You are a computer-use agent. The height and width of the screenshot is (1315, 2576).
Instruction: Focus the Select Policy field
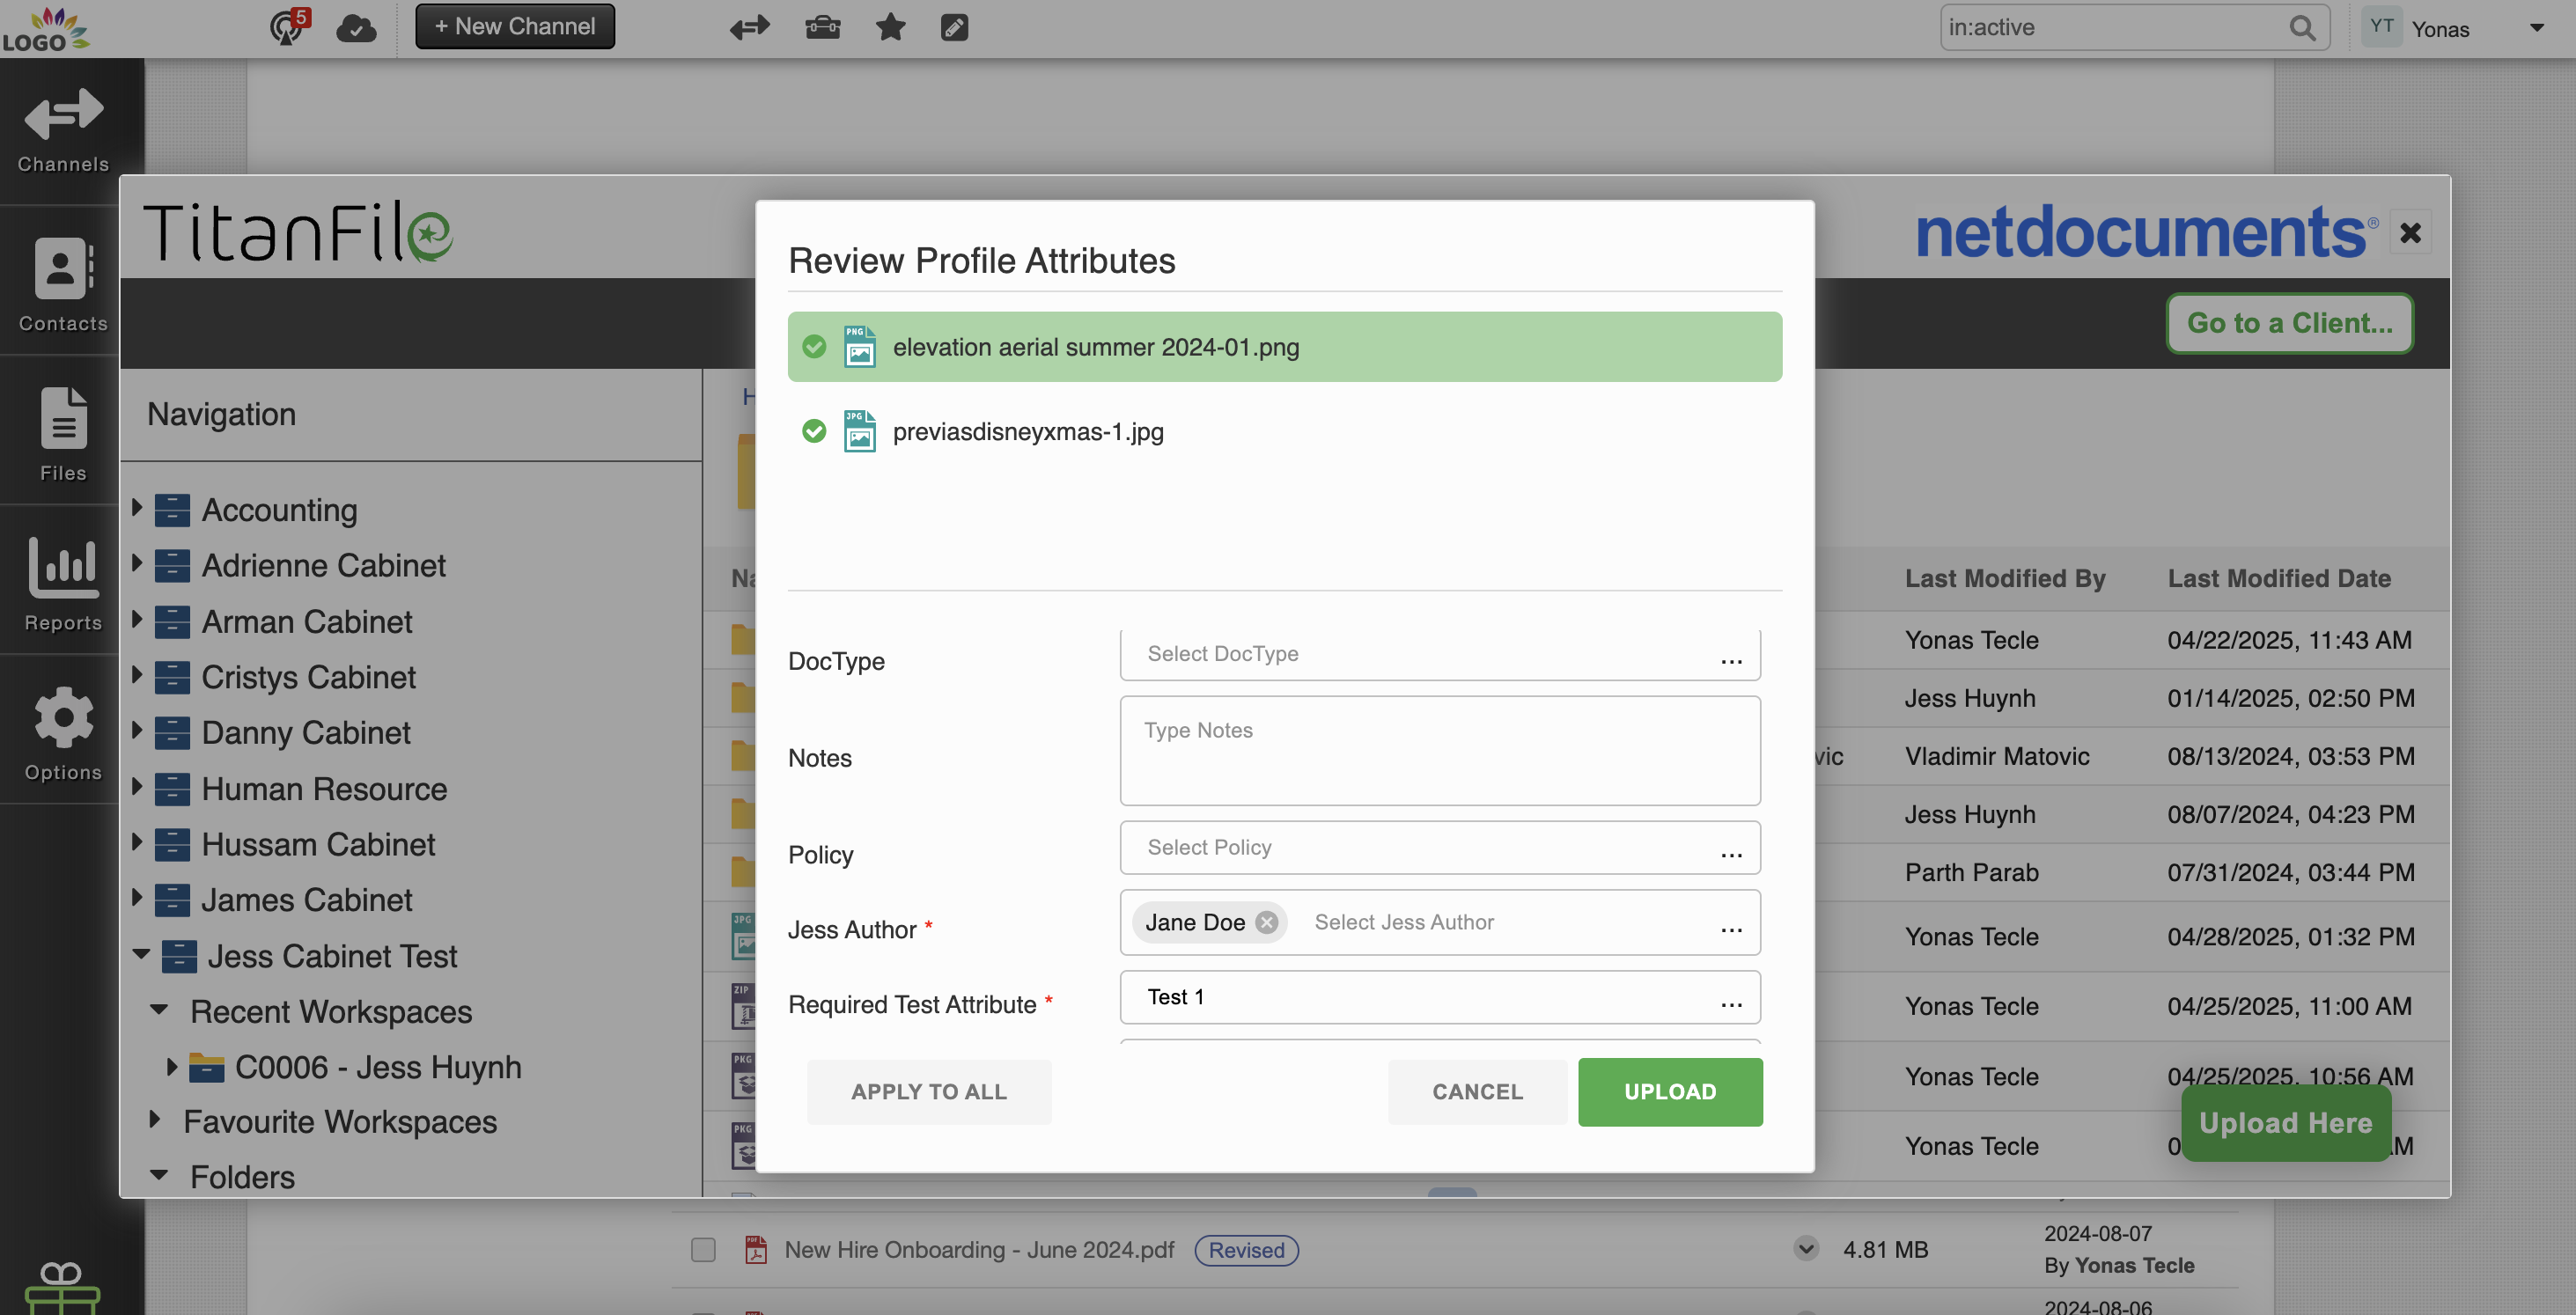(x=1440, y=847)
